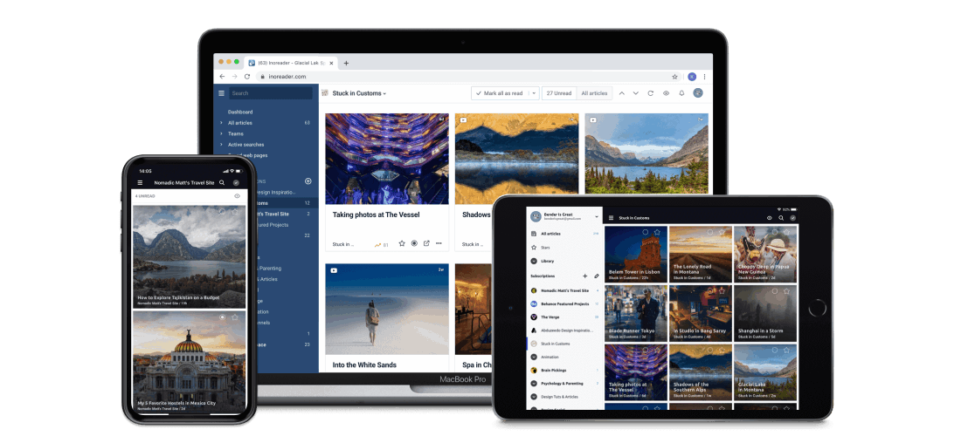
Task: Go to previous article with up chevron
Action: point(621,93)
